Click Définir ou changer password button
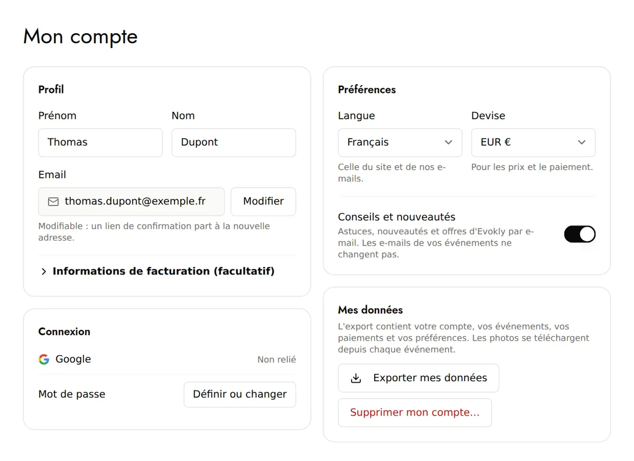 click(240, 394)
